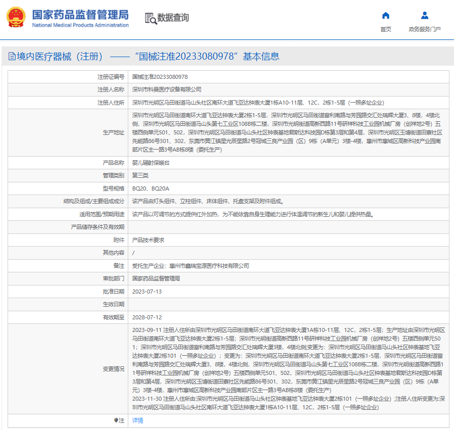Click the 政务服务门户 person icon
454x430 pixels.
click(425, 15)
